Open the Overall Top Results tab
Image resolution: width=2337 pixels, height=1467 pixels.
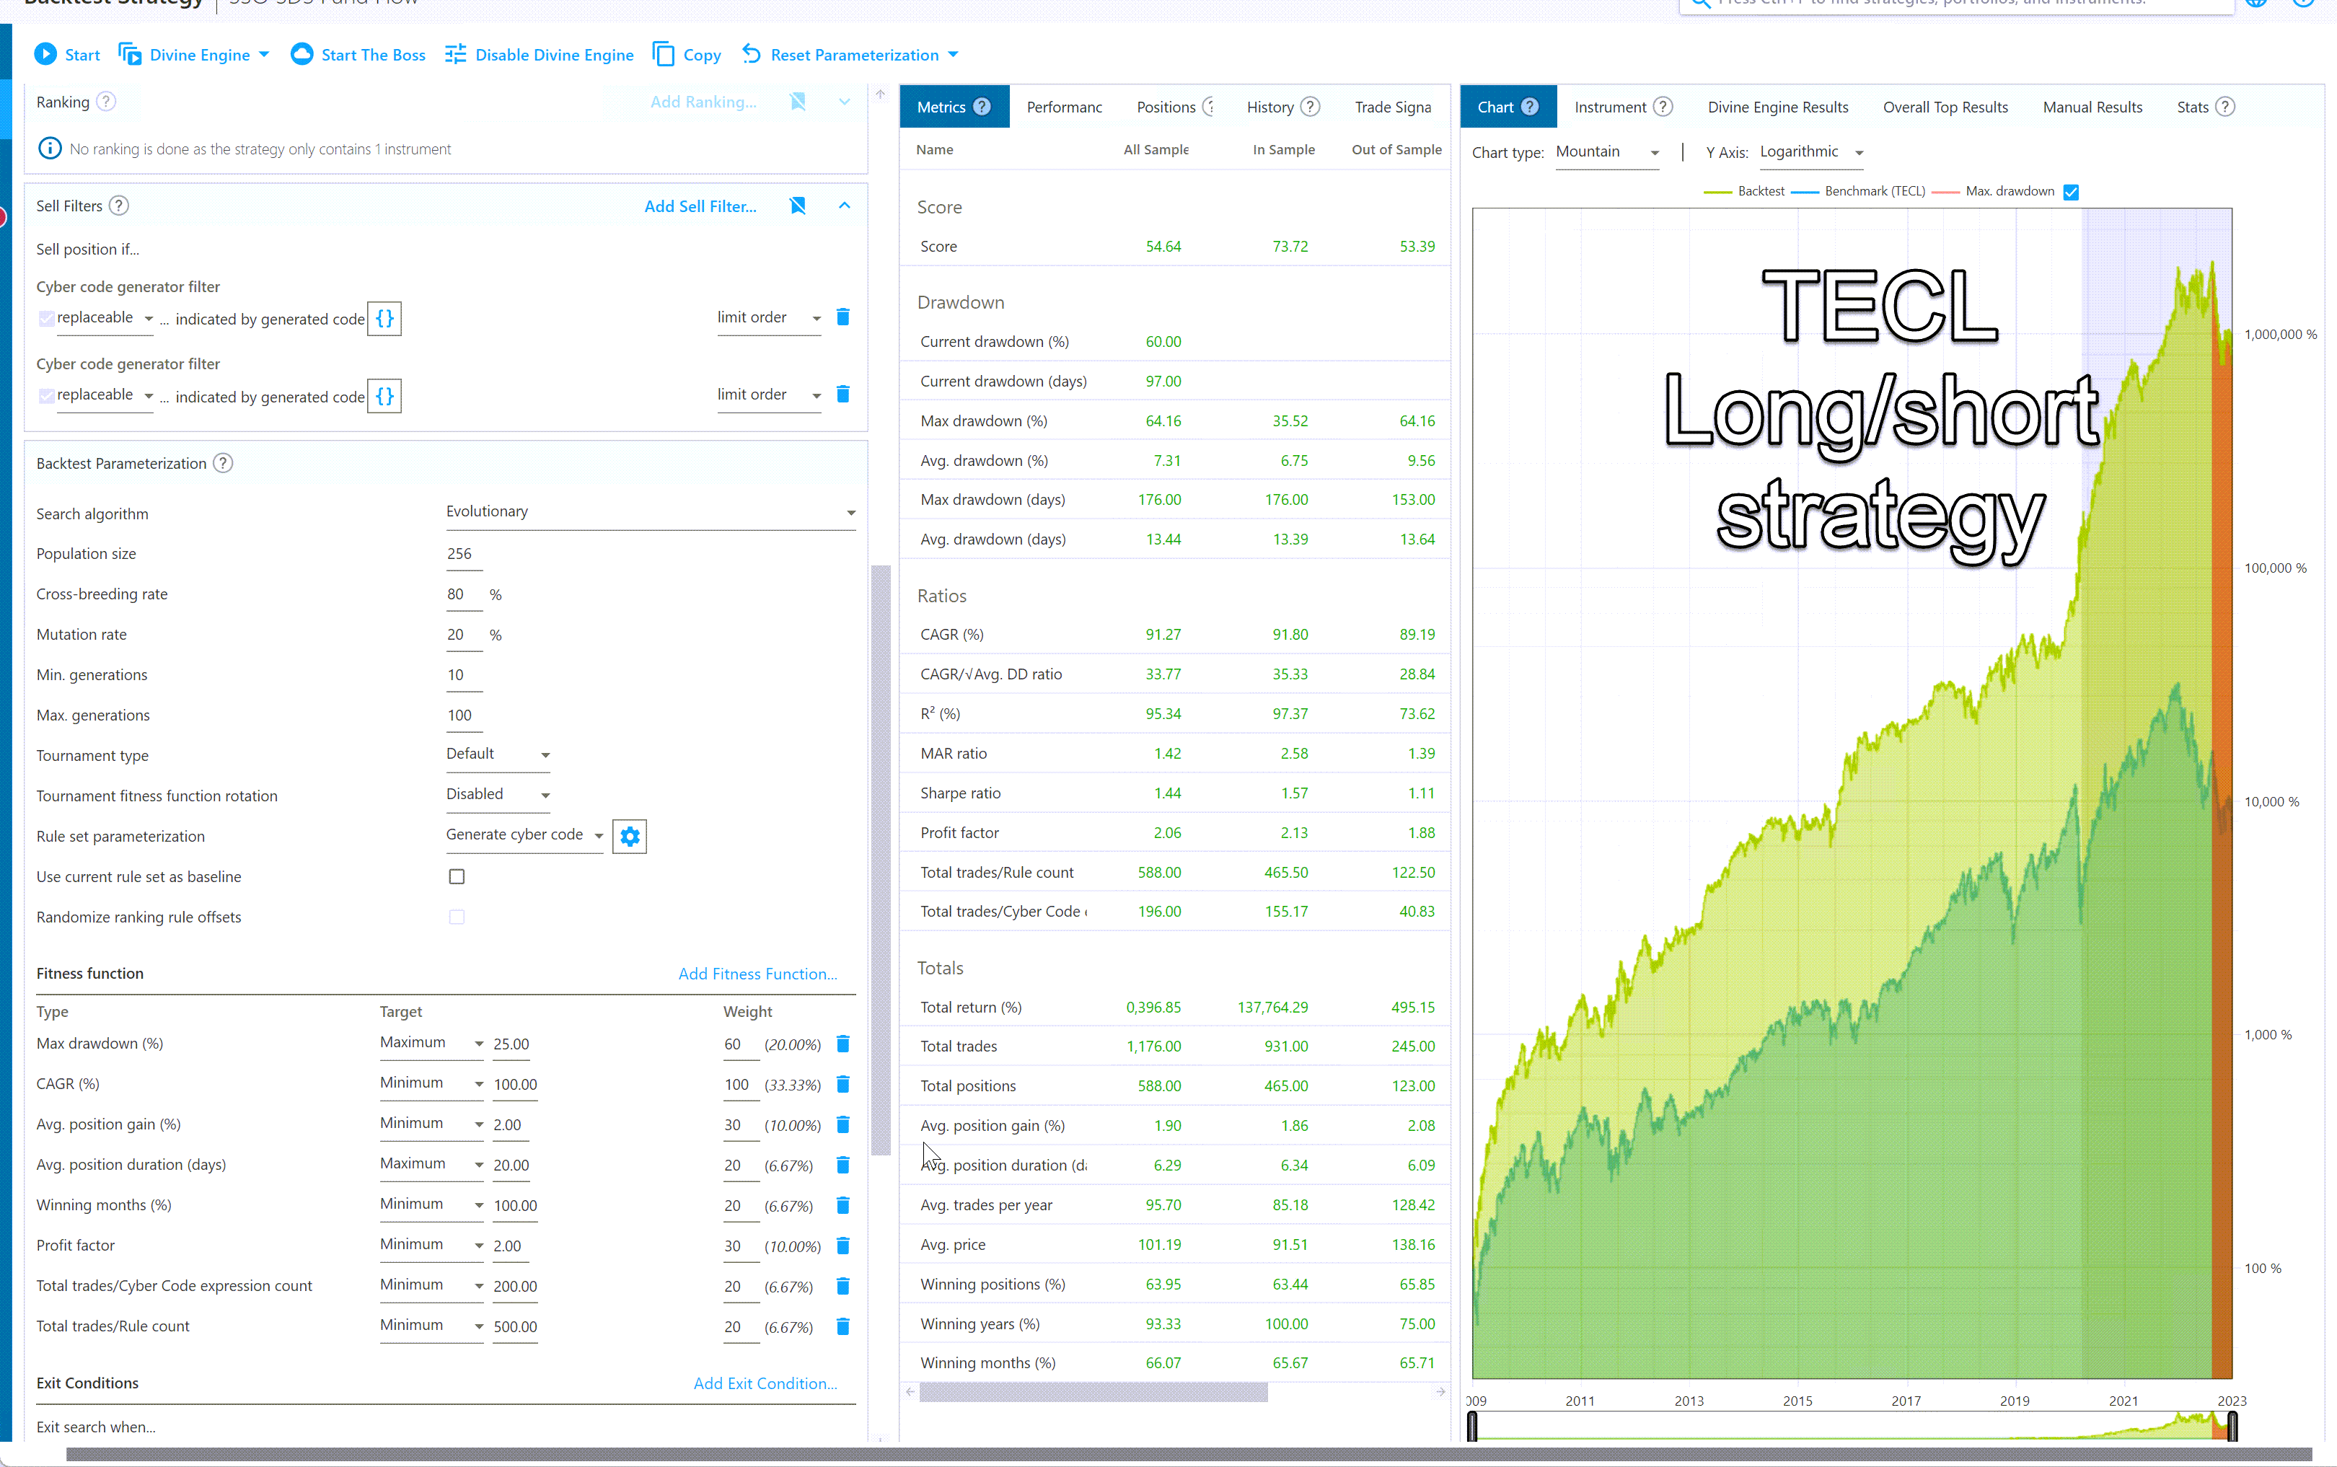click(1945, 107)
